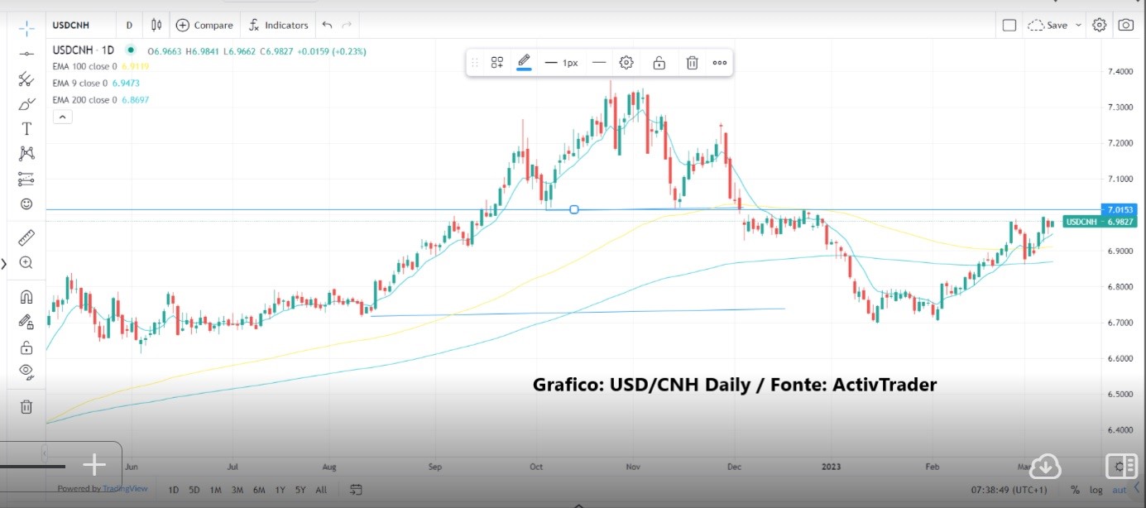The height and width of the screenshot is (508, 1146).
Task: Toggle hide all drawings visibility
Action: pos(26,373)
